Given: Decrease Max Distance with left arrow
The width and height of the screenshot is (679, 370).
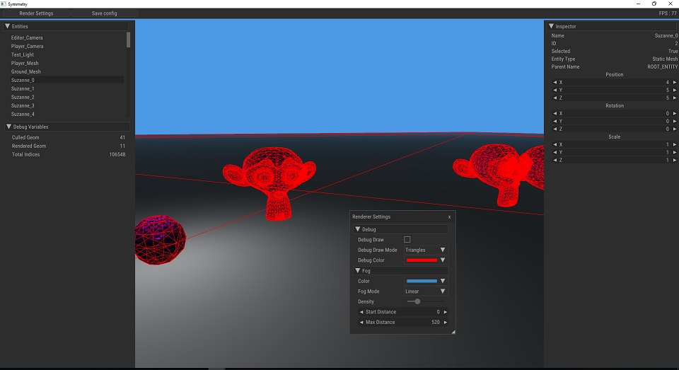Looking at the screenshot, I should (361, 323).
